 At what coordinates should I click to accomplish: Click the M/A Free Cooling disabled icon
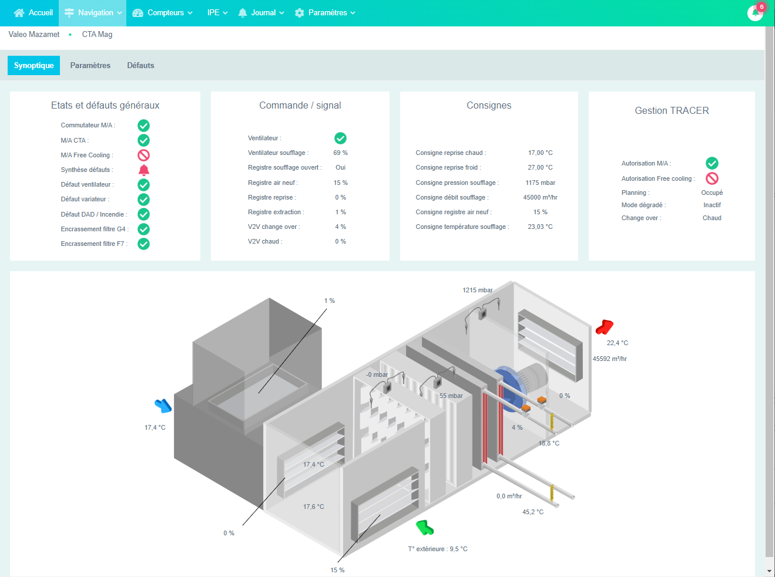(143, 155)
